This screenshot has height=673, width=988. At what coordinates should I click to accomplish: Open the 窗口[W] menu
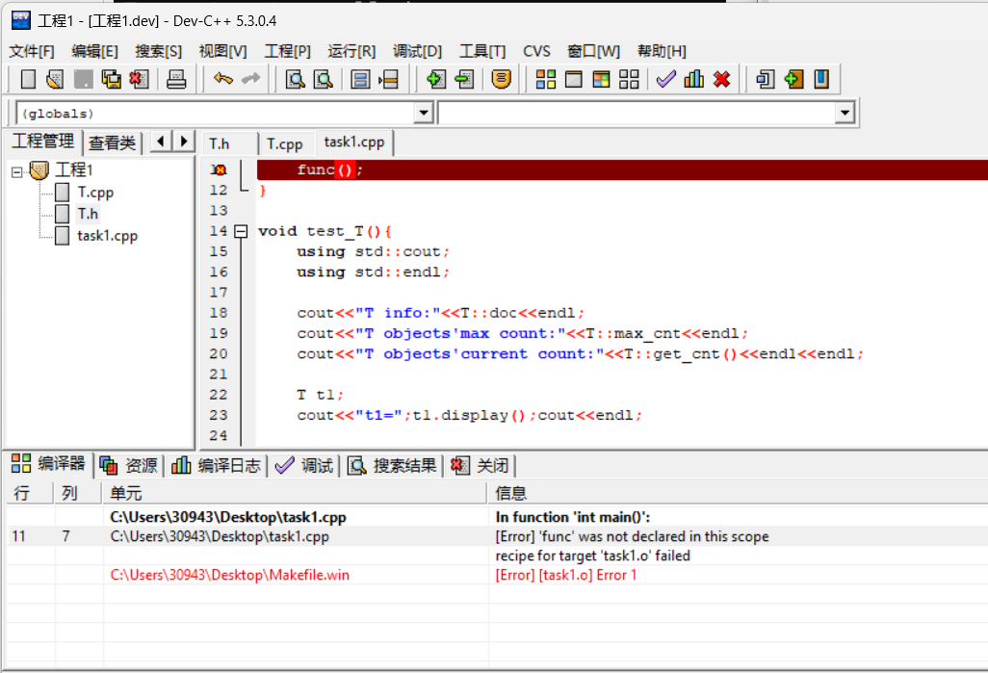click(x=593, y=52)
